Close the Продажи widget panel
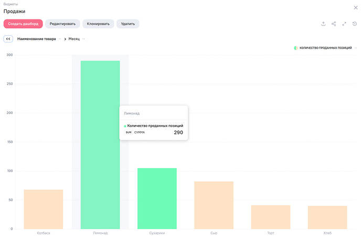362x238 pixels. coord(355,7)
